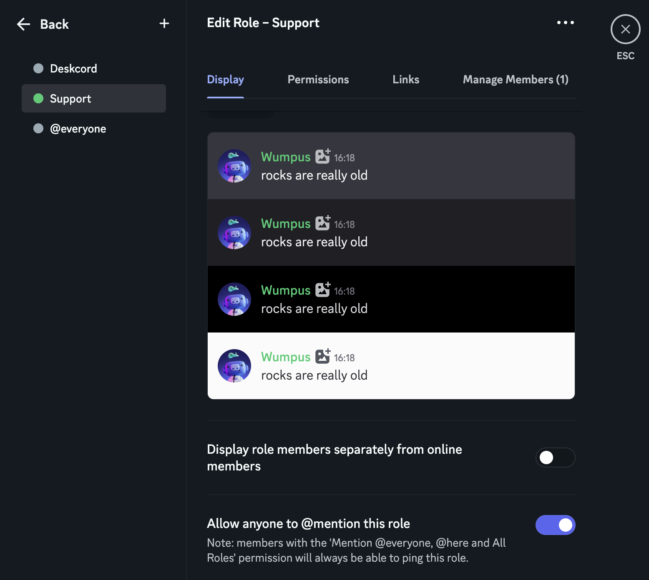Screen dimensions: 649x580
Task: Click role icon badge in dark preview
Action: (323, 223)
